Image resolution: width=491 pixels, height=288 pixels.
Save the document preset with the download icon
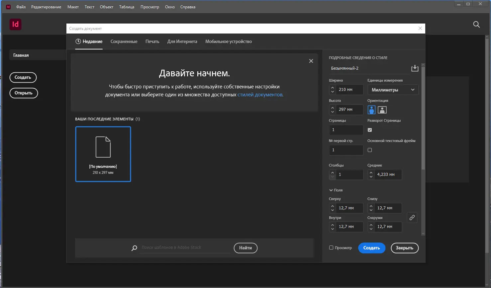(x=415, y=68)
